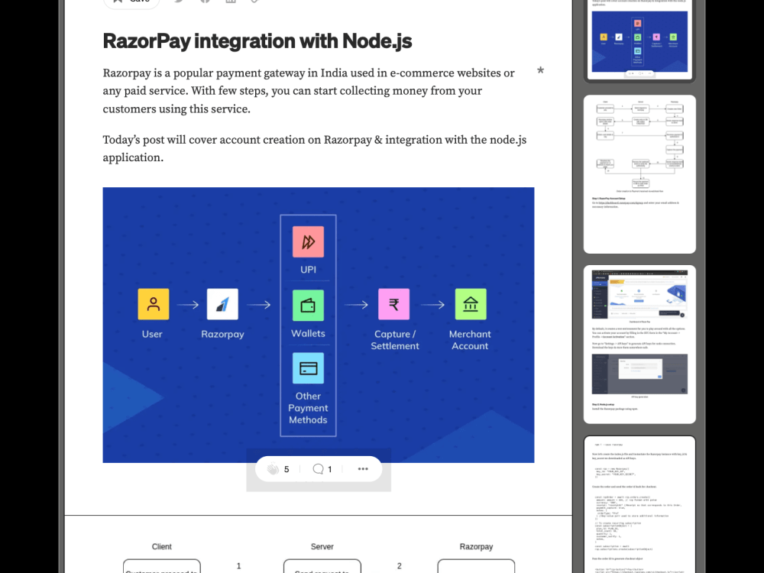Click the asterisk marker beside the intro paragraph
This screenshot has width=764, height=573.
coord(540,72)
